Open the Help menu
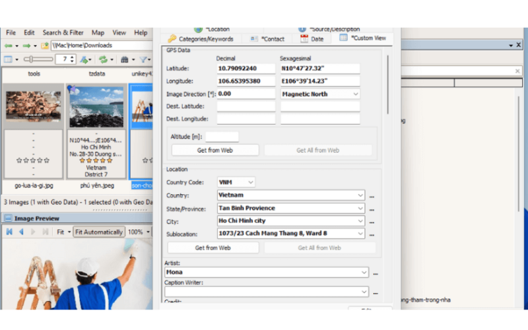 (141, 32)
